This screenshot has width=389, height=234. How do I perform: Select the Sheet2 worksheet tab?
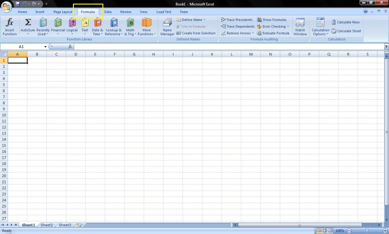click(x=47, y=225)
